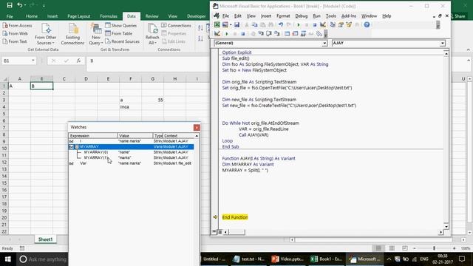Click the Find binoculars icon in VBA toolbar

pos(271,24)
